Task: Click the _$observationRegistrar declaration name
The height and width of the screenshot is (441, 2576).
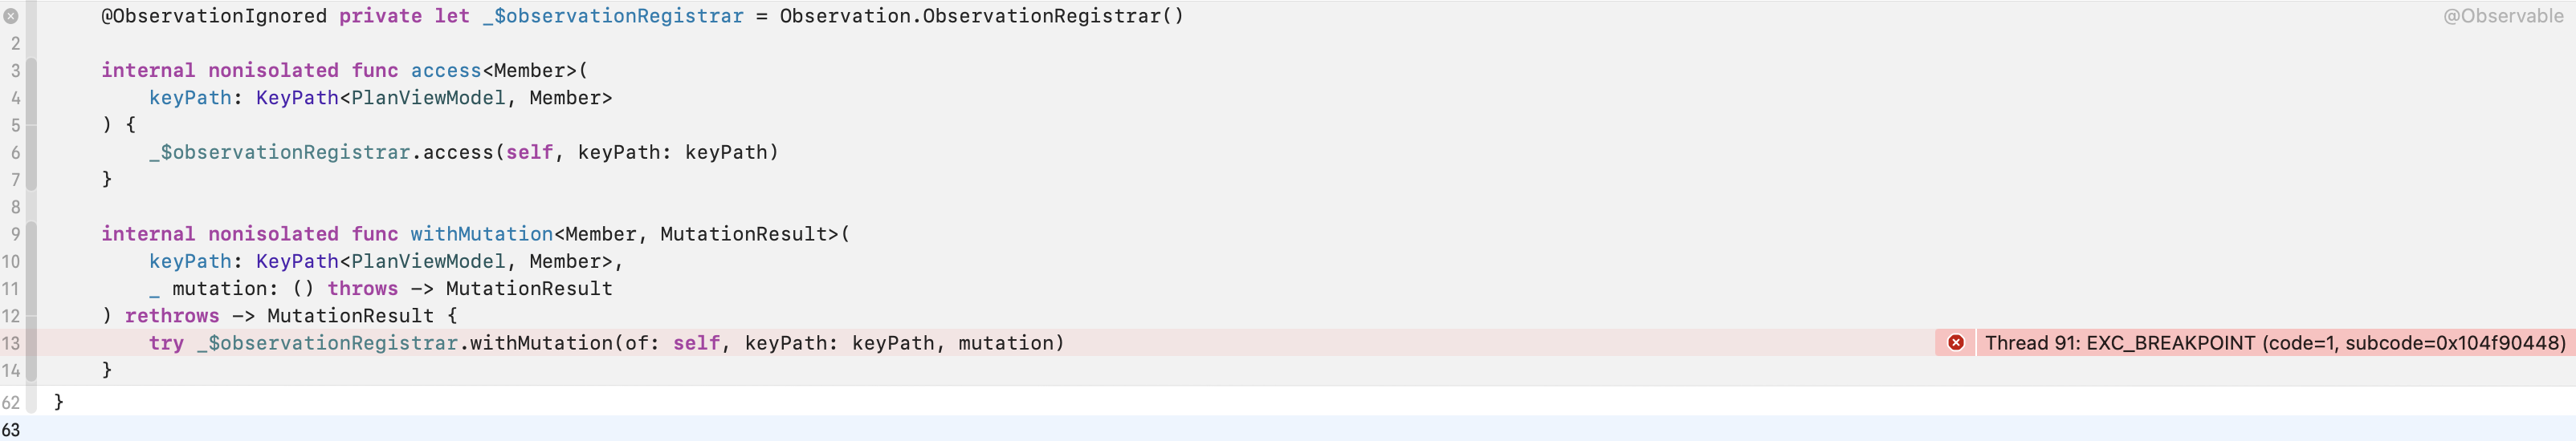Action: pos(613,16)
